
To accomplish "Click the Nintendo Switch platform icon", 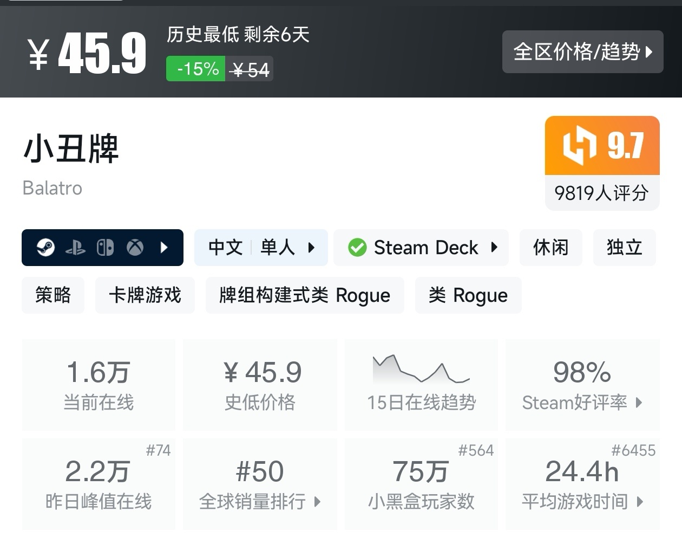I will (106, 248).
